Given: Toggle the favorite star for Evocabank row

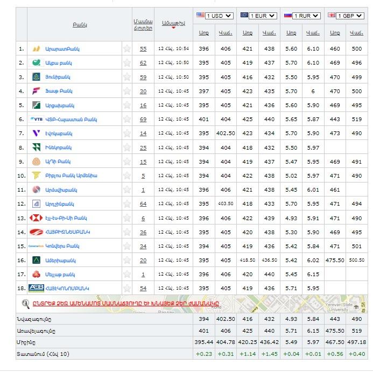Looking at the screenshot, I should tap(127, 133).
